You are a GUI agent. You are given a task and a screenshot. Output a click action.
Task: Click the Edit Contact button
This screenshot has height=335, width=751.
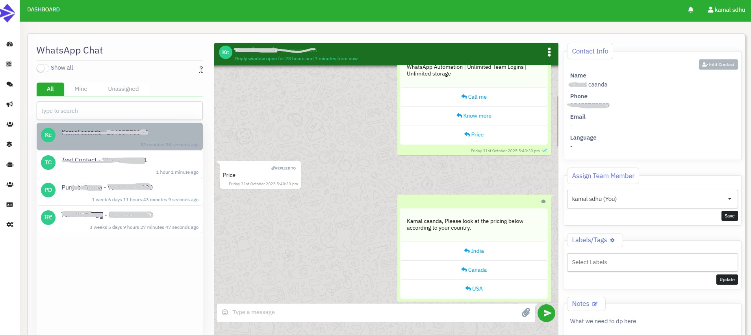[x=718, y=64]
